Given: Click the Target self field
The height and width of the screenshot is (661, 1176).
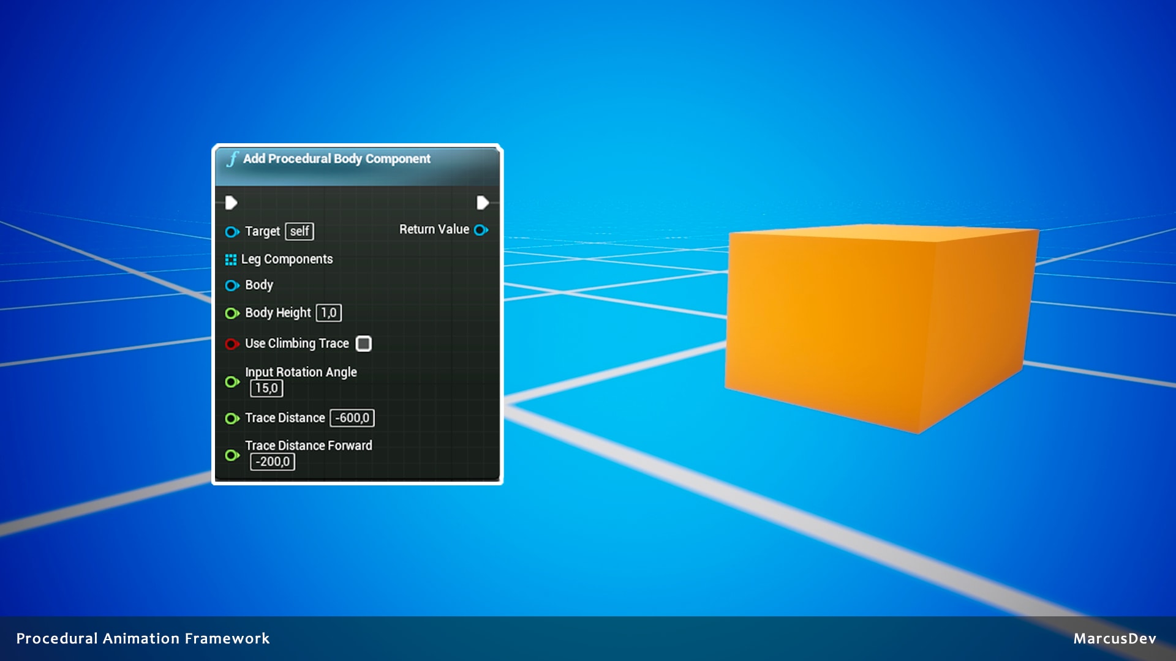Looking at the screenshot, I should click(x=300, y=231).
